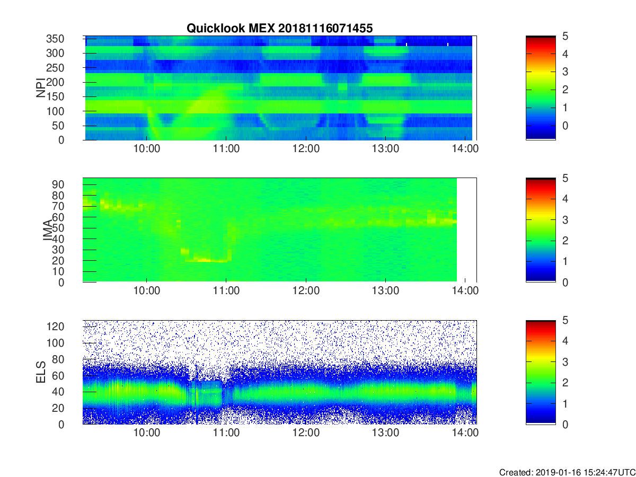Click the NPI y-axis label
Image resolution: width=636 pixels, height=477 pixels.
(40, 87)
